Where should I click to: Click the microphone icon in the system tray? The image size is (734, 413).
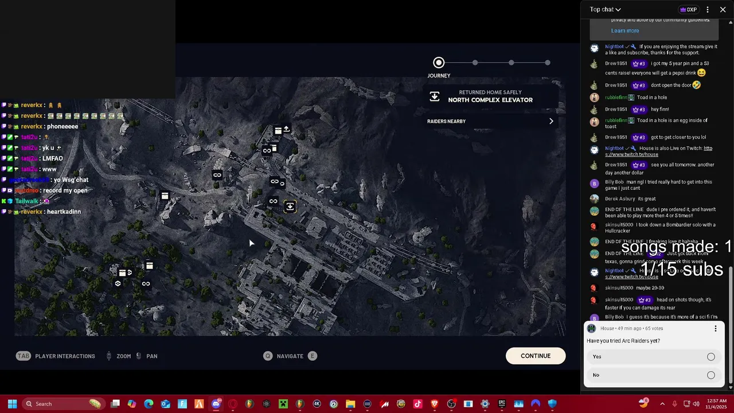[674, 404]
